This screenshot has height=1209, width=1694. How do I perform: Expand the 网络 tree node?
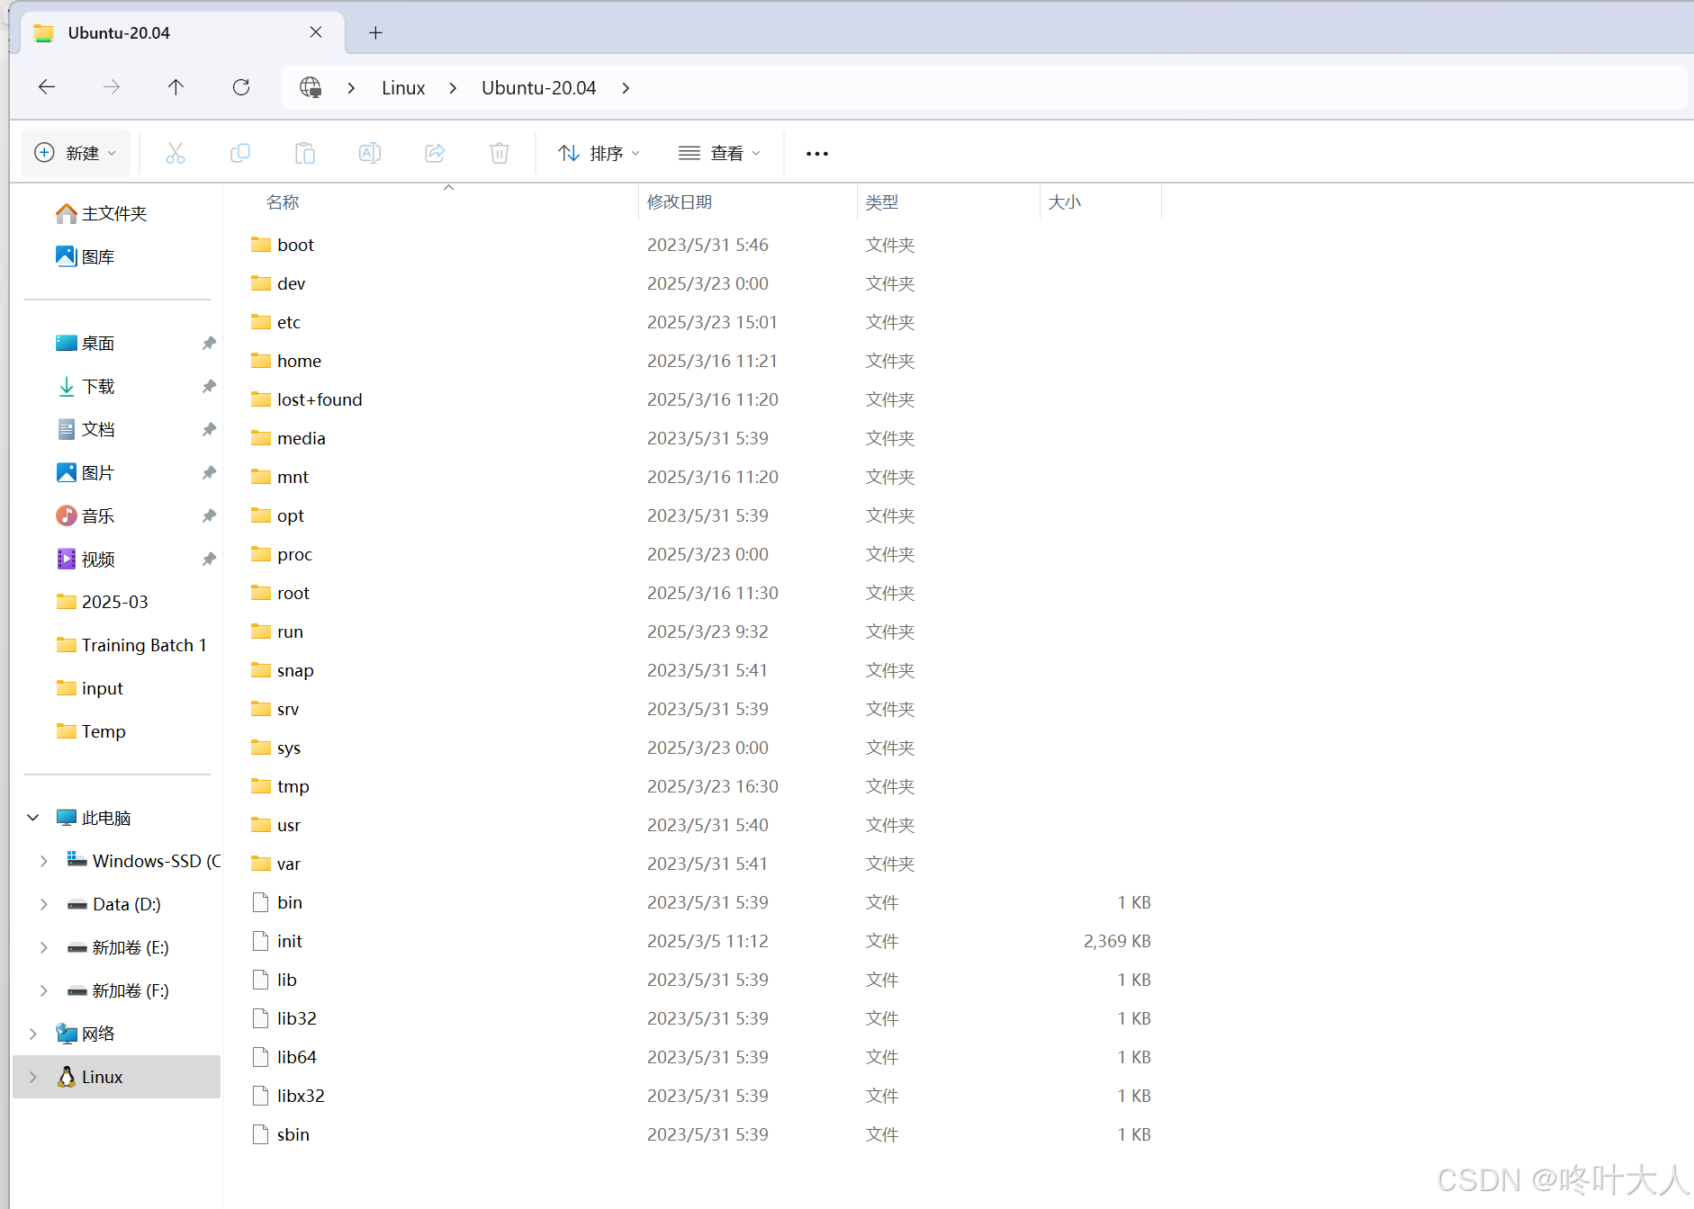(33, 1034)
